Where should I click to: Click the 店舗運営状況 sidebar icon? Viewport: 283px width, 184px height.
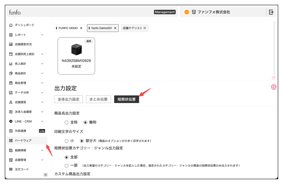pyautogui.click(x=11, y=44)
